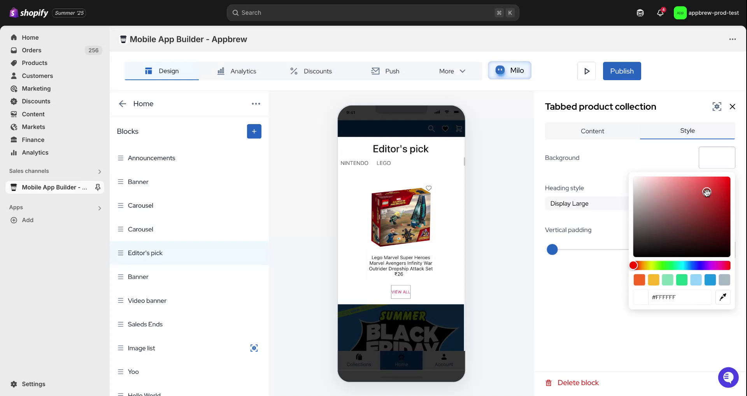
Task: Click the focus icon in Tabbed product collection header
Action: coord(717,107)
